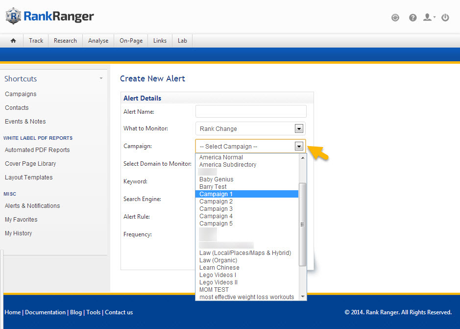Click the Rank Ranger logo
Viewport: 460px width, 329px height.
coord(49,16)
